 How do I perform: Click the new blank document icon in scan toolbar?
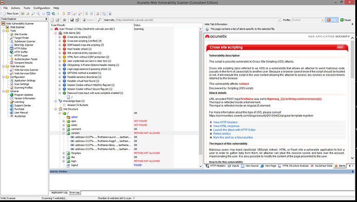pyautogui.click(x=53, y=20)
